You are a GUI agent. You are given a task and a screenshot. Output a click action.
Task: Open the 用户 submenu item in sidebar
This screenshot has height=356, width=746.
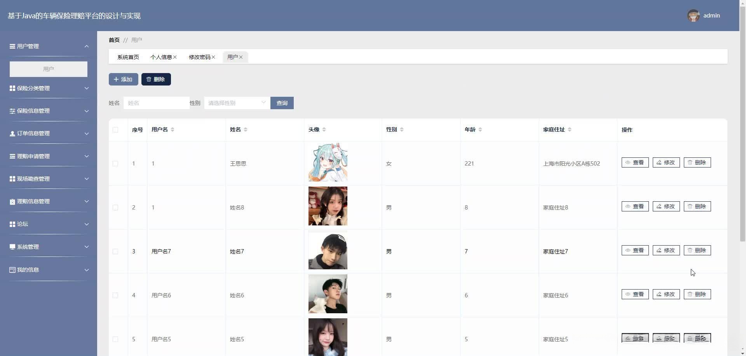[49, 69]
